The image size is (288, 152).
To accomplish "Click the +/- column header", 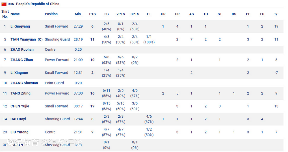I will (276, 14).
